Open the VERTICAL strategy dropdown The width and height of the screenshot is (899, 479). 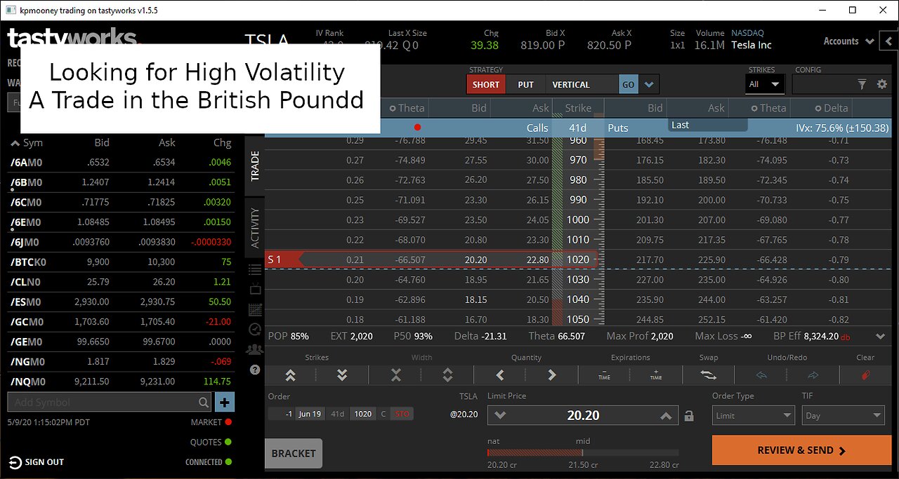pyautogui.click(x=581, y=85)
